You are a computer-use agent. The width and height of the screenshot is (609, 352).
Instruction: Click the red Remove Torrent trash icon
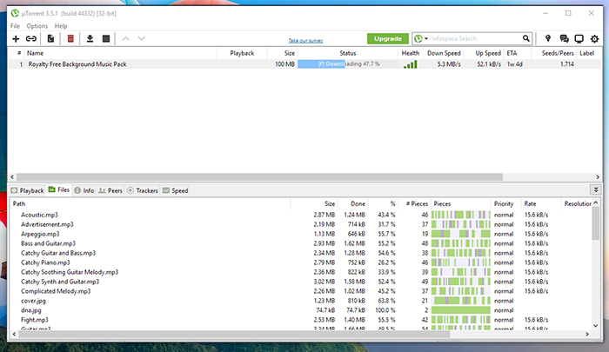pyautogui.click(x=70, y=39)
